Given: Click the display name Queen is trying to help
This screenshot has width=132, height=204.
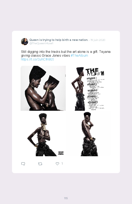Looking at the screenshot, I should (x=59, y=40).
